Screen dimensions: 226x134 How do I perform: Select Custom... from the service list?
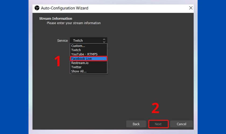coord(89,46)
